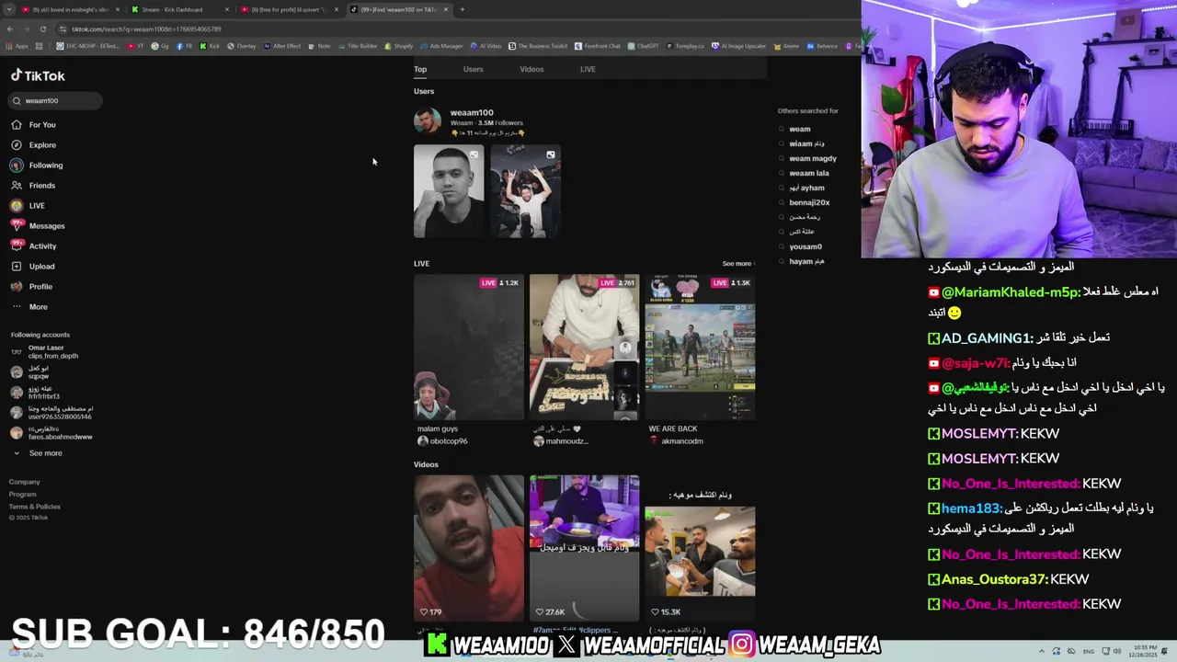Open weaam100 username link
Viewport: 1177px width, 662px height.
472,113
